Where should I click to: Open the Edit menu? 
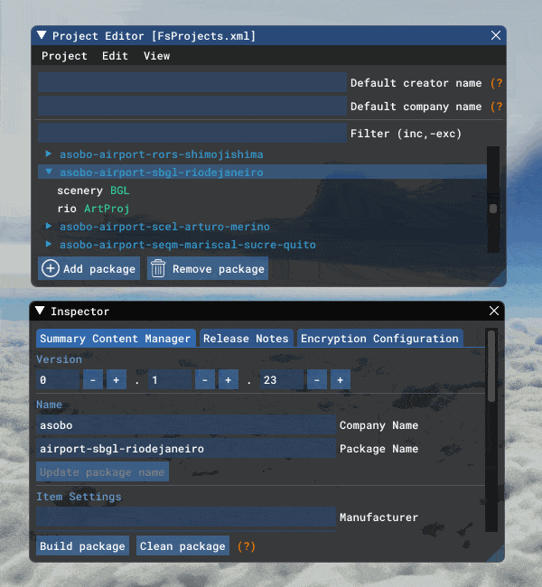tap(115, 56)
